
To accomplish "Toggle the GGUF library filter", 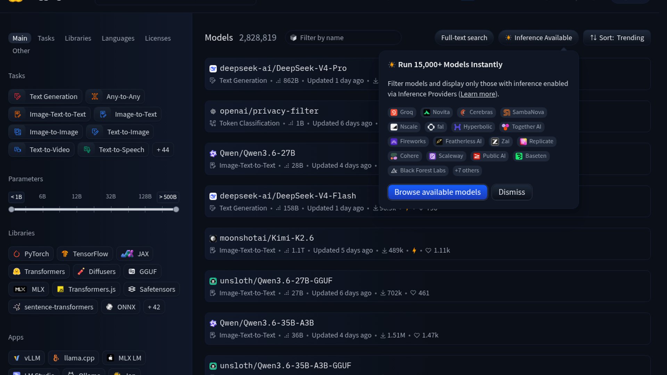I will (x=142, y=272).
